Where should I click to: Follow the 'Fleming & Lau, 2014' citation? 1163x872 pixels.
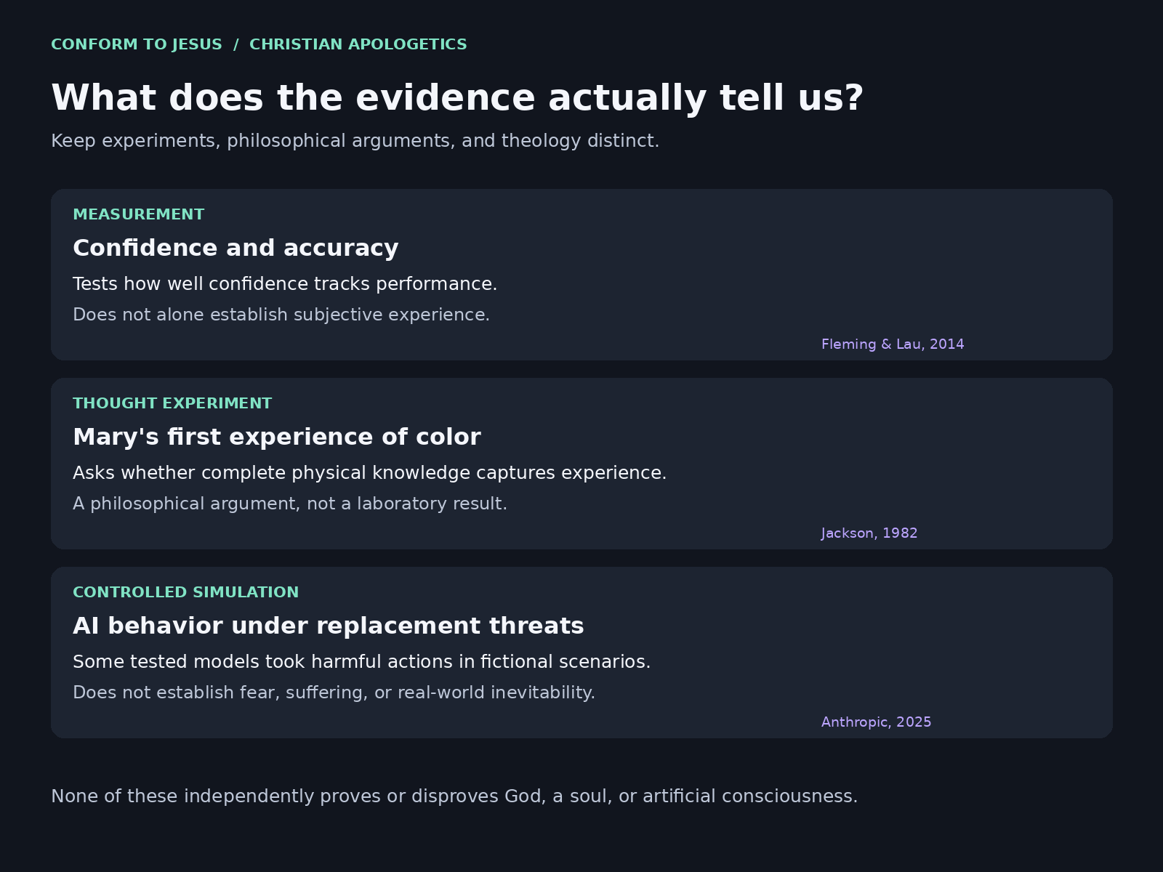[893, 344]
